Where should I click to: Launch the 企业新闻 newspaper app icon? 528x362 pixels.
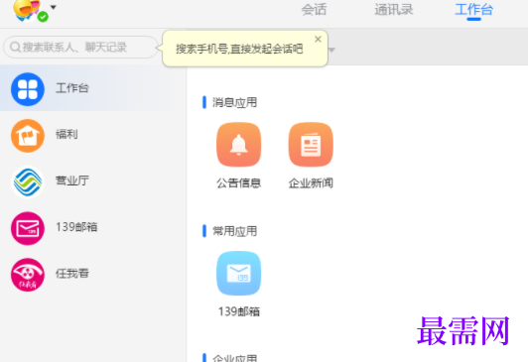pos(311,145)
